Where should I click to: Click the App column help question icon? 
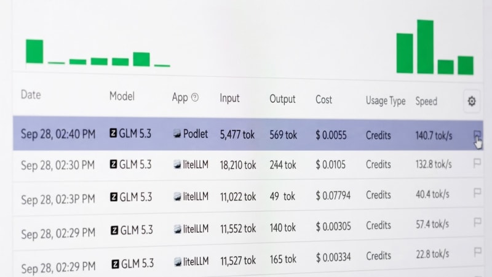[x=195, y=97]
